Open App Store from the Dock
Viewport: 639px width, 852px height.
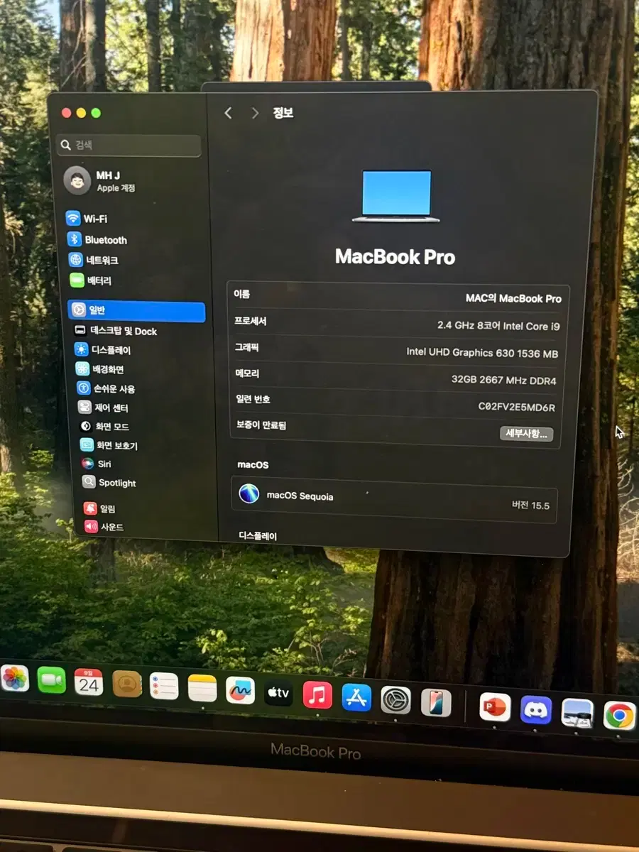[356, 697]
